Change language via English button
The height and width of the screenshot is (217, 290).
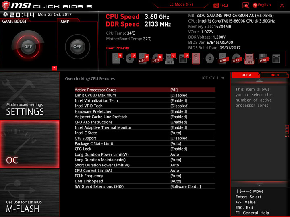pyautogui.click(x=264, y=5)
